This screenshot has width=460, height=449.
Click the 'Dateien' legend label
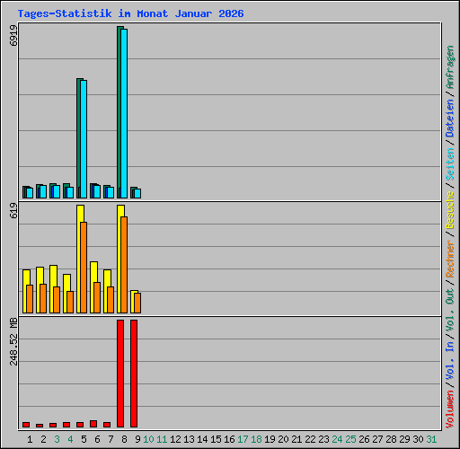pos(450,119)
